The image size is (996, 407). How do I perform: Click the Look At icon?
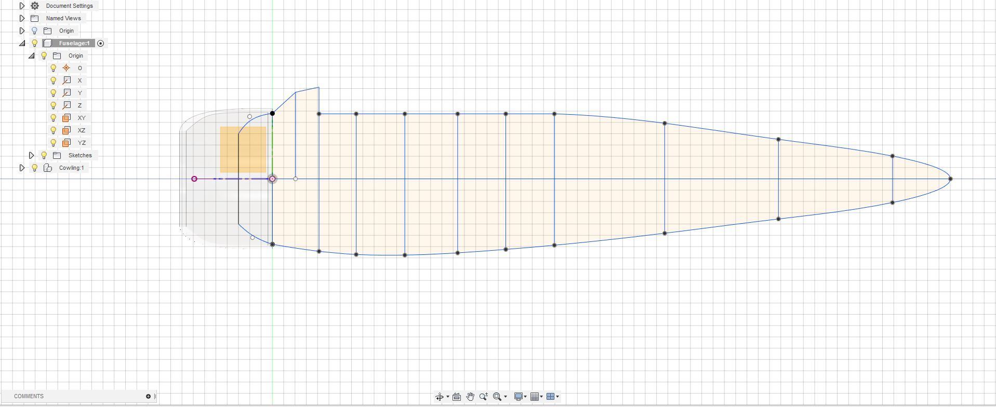457,397
